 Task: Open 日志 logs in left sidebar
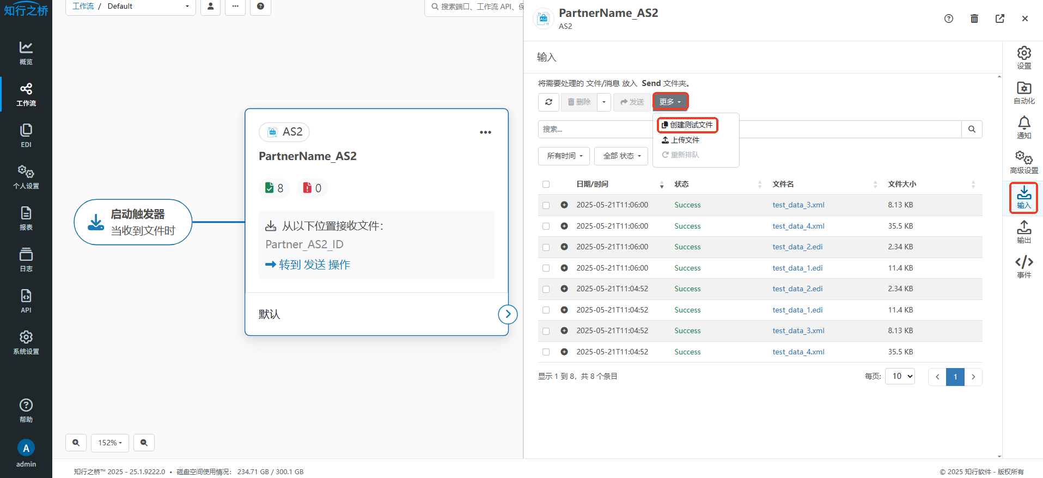[x=26, y=259]
